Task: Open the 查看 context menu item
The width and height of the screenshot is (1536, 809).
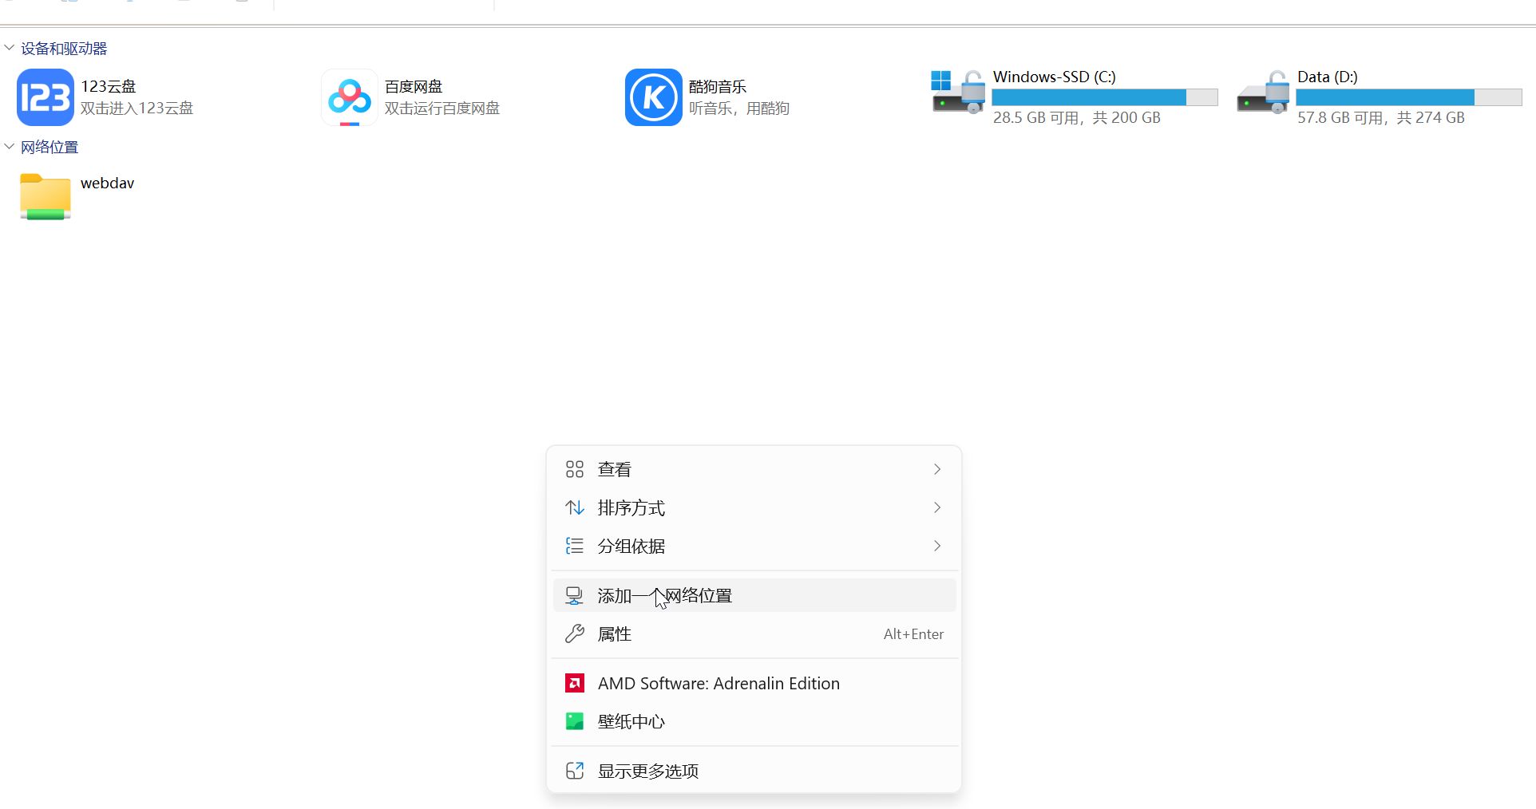Action: [754, 469]
